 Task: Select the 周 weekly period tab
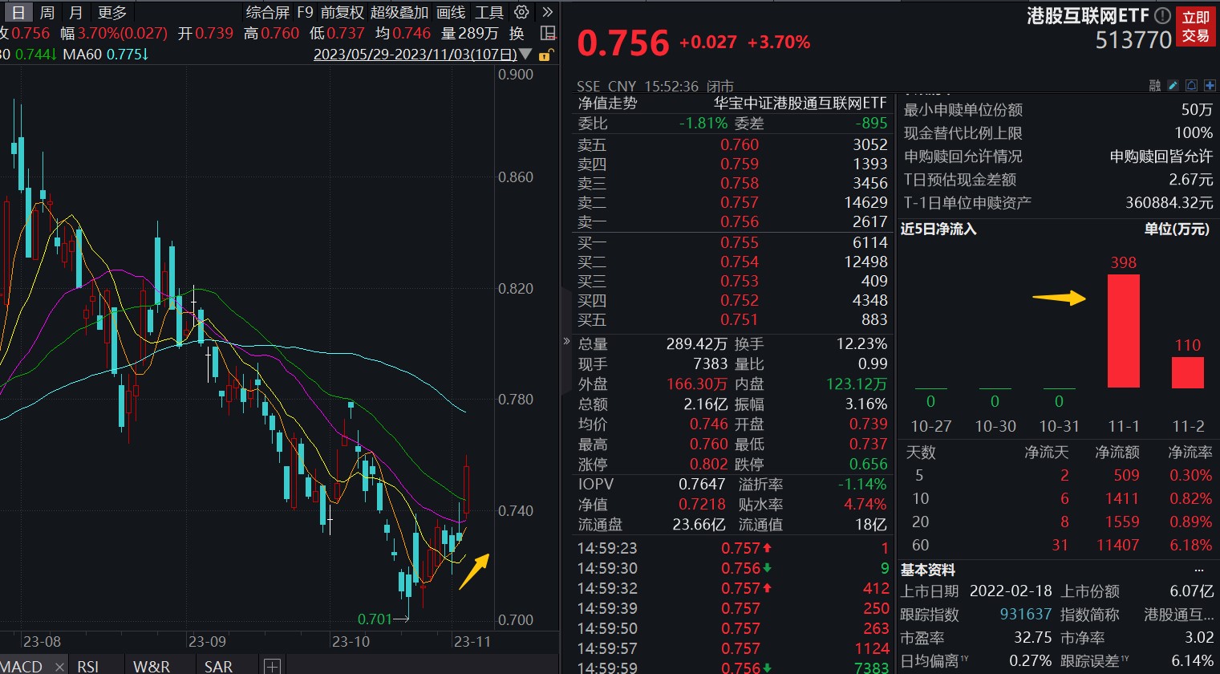point(47,12)
